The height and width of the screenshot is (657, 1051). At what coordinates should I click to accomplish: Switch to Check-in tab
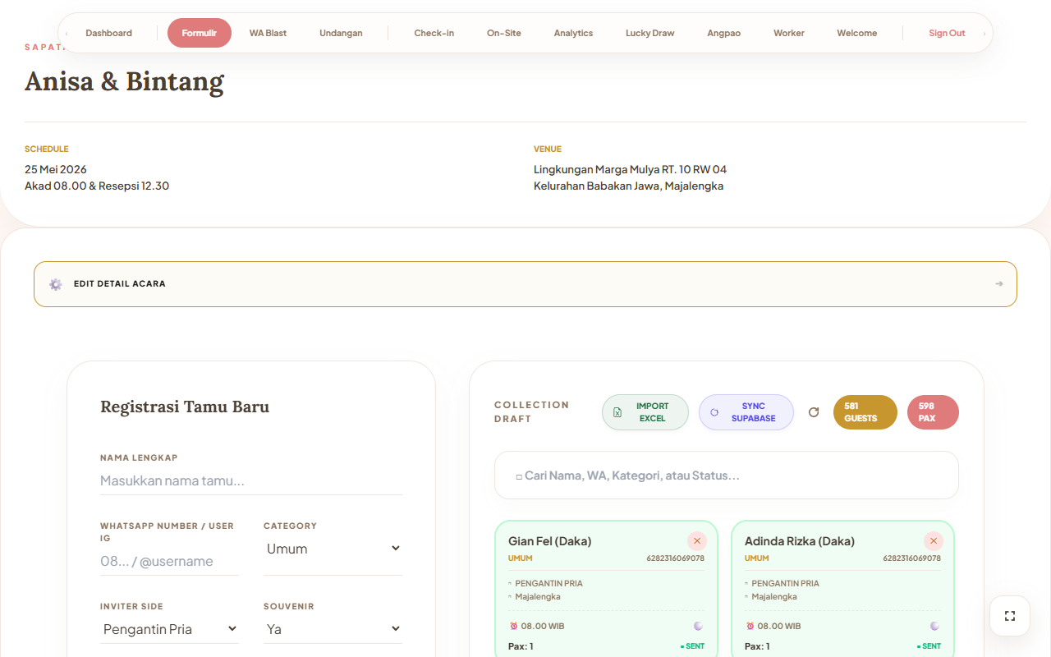434,33
